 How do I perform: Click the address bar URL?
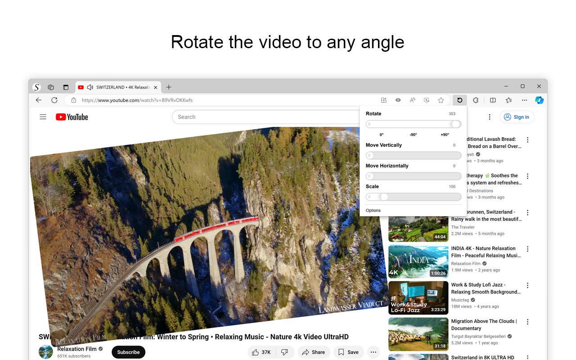[x=137, y=100]
